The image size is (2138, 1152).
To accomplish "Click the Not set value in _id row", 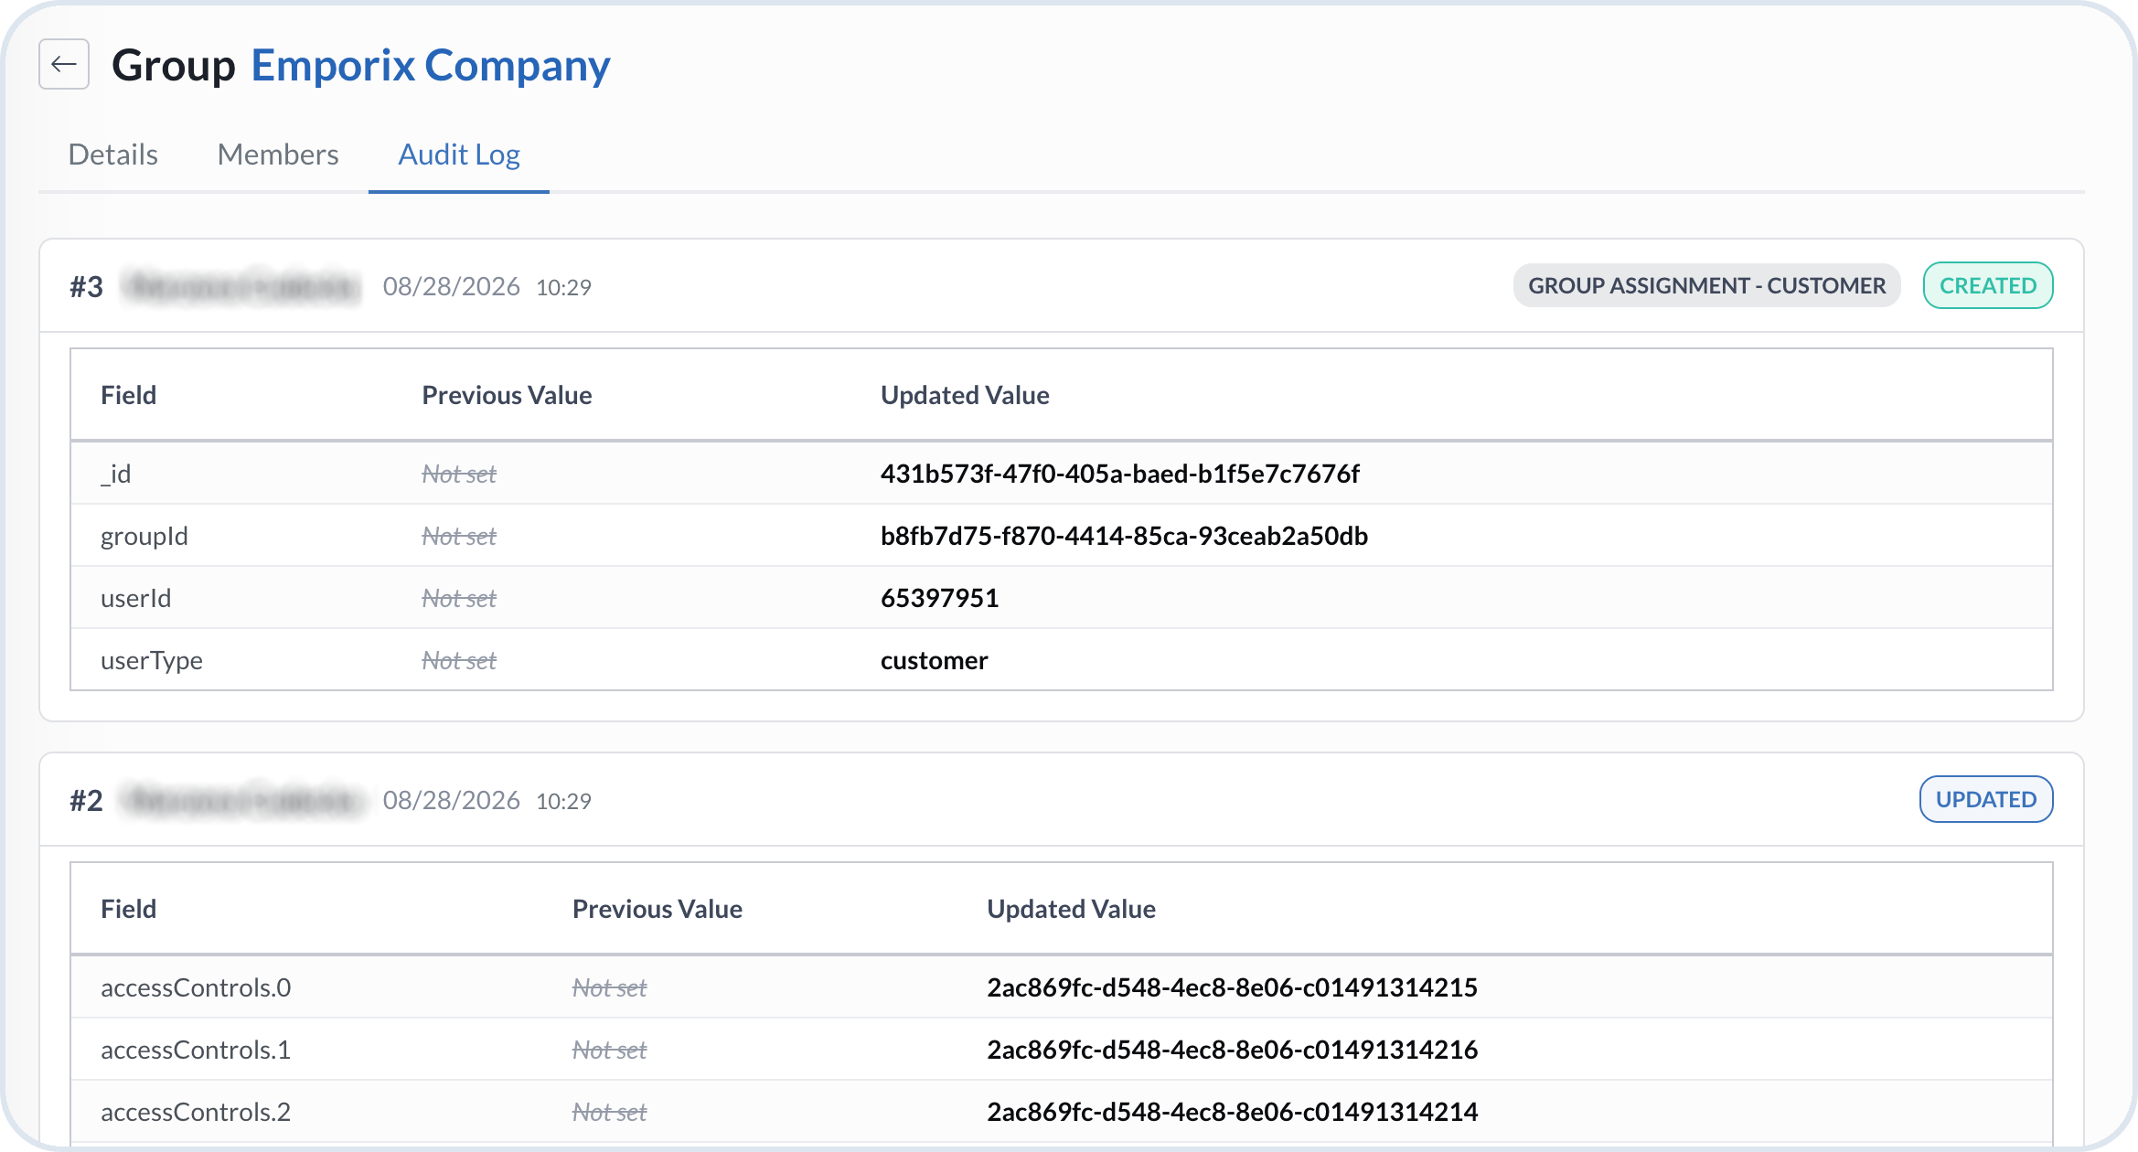I will coord(459,475).
